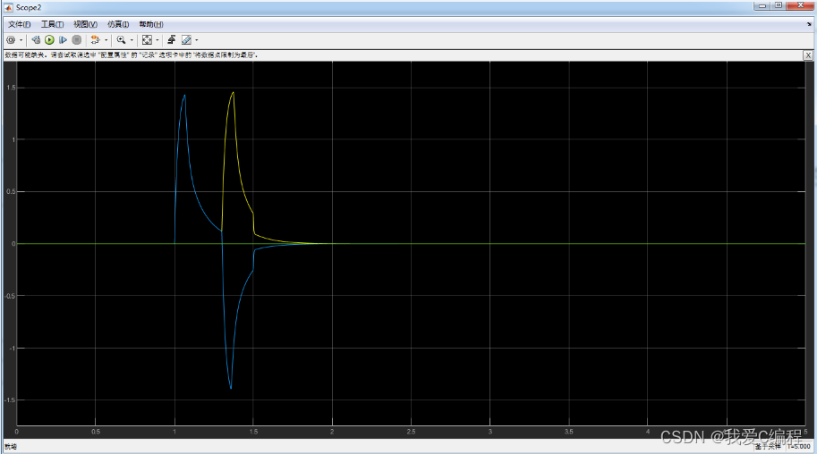Click the 基于采样 status bar text
This screenshot has height=454, width=817.
coord(768,447)
